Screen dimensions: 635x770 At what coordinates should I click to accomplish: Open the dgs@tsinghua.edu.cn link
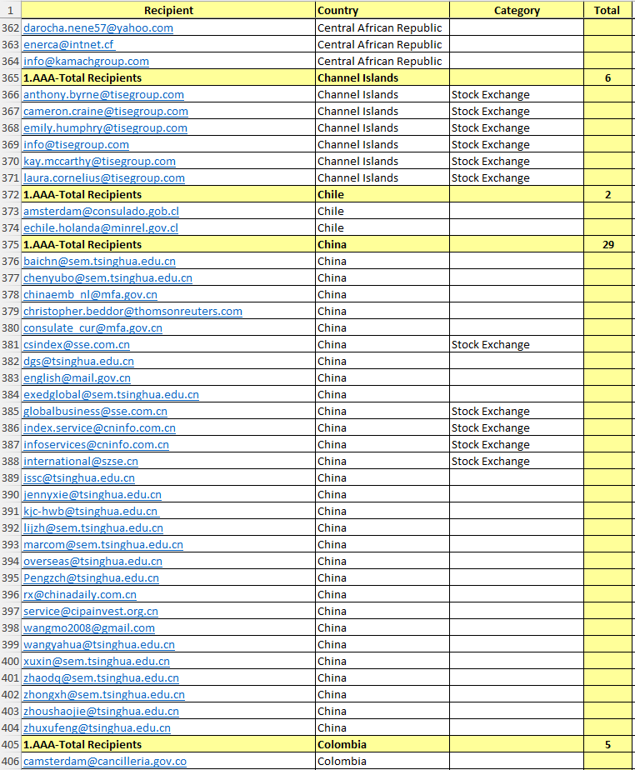[x=78, y=362]
